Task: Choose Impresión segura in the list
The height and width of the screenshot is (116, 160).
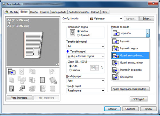Action: coord(131,48)
